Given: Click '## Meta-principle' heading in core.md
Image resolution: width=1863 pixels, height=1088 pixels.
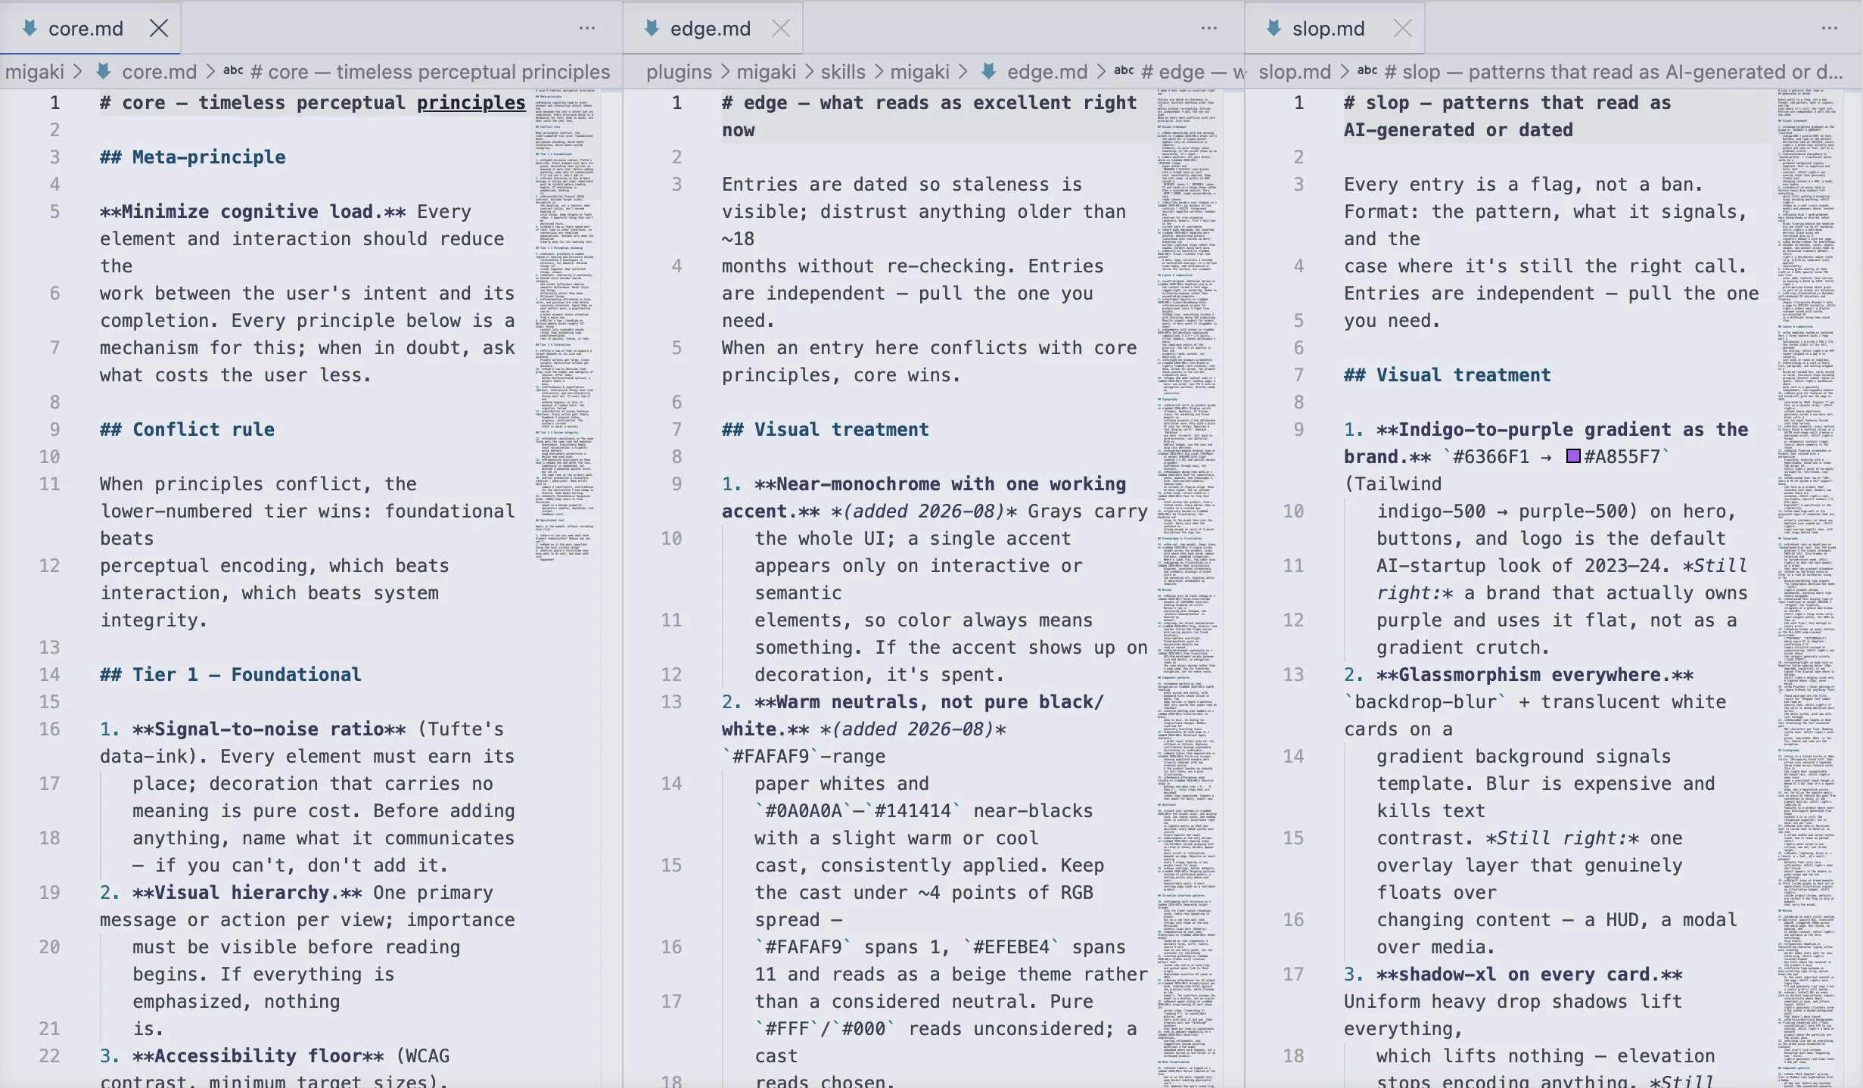Looking at the screenshot, I should click(x=192, y=157).
